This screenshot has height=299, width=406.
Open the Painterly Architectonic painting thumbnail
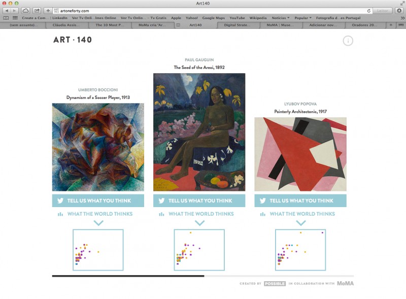tap(300, 154)
